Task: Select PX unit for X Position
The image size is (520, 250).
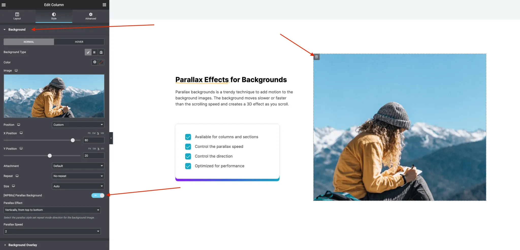Action: tap(89, 133)
